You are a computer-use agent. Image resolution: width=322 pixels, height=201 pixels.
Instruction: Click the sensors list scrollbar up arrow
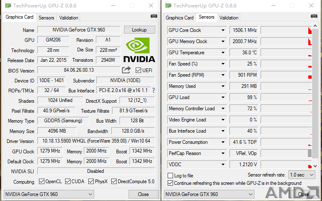tap(315, 26)
